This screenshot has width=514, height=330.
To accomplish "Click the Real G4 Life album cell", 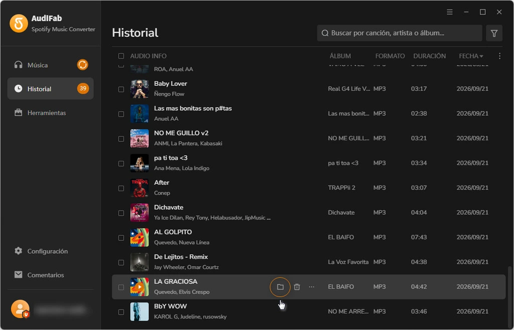I will tap(349, 89).
